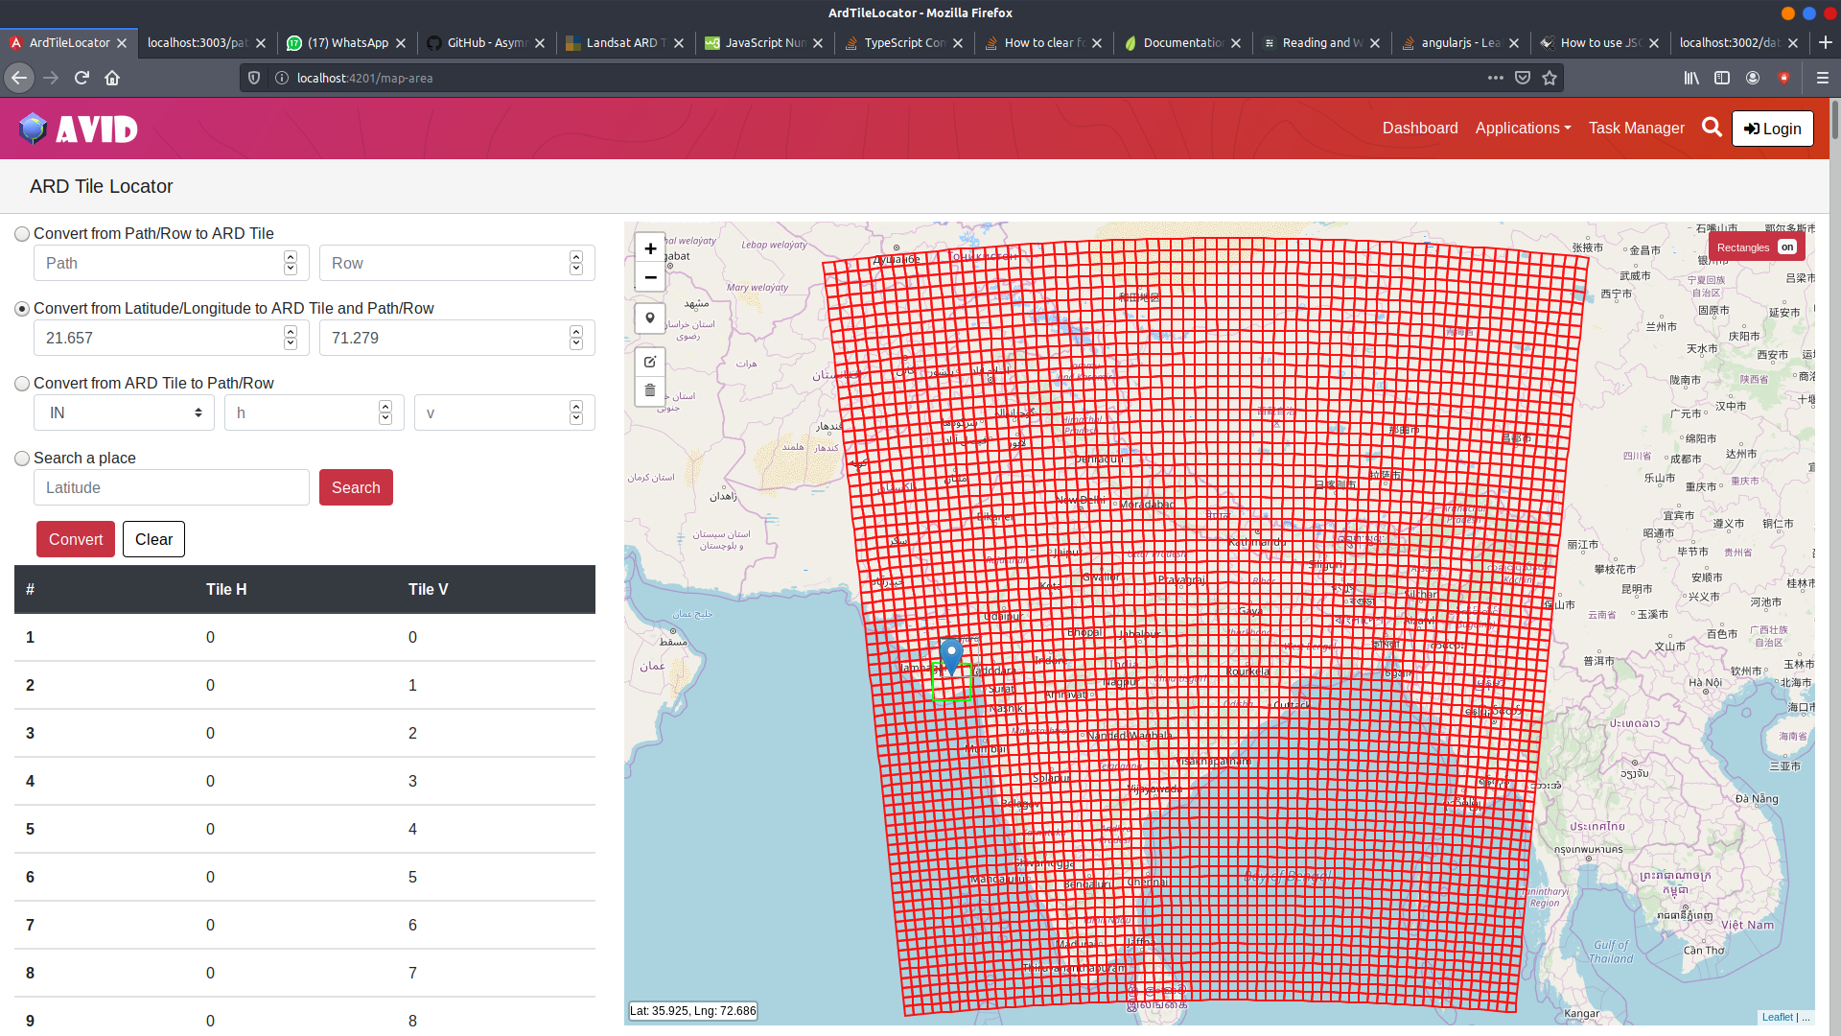Click the red Search button
1841x1036 pixels.
tap(356, 487)
